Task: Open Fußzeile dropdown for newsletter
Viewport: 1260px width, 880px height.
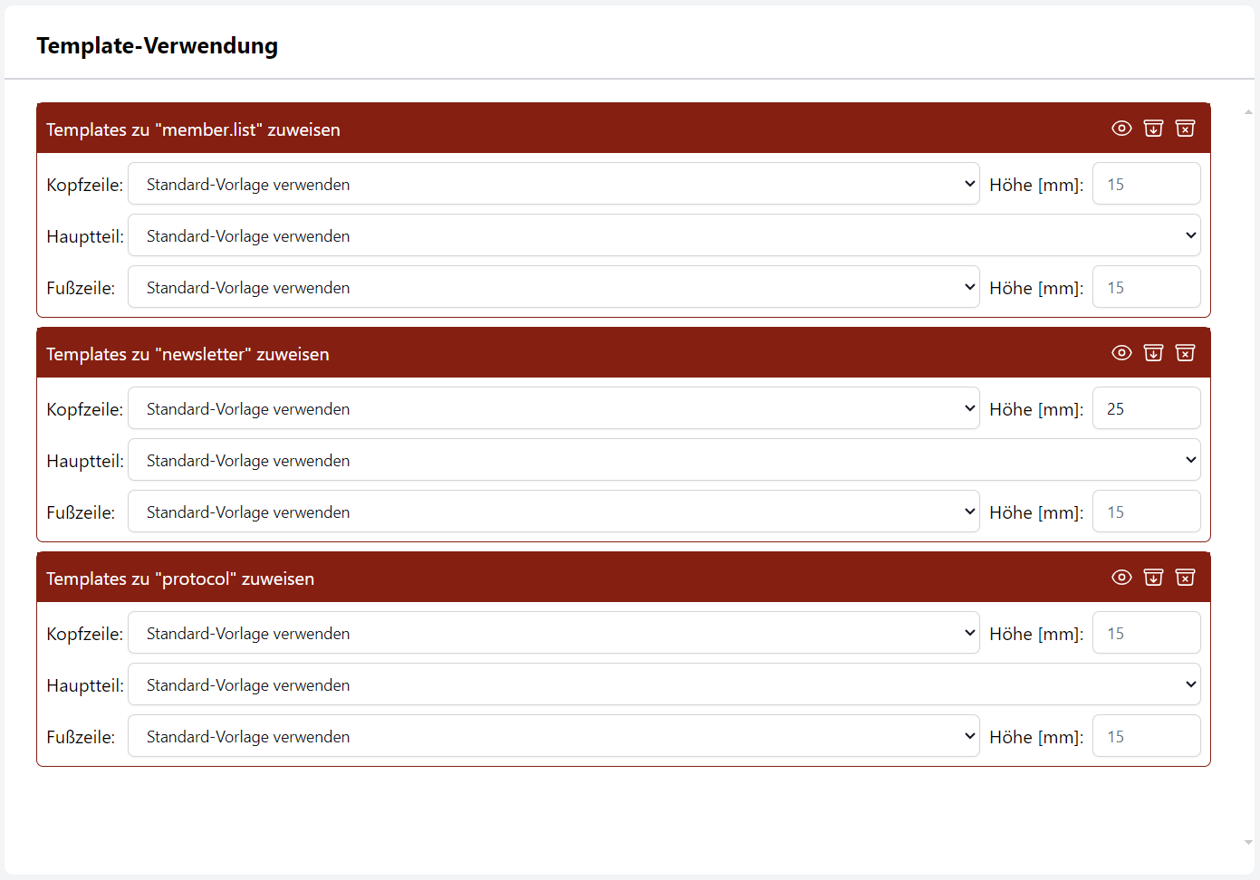Action: (553, 512)
